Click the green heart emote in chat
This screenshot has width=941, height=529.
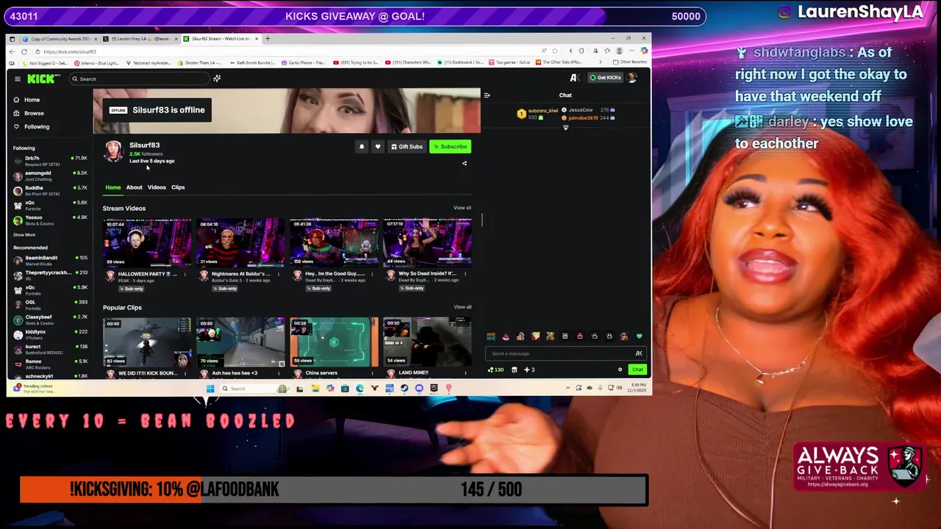[639, 337]
